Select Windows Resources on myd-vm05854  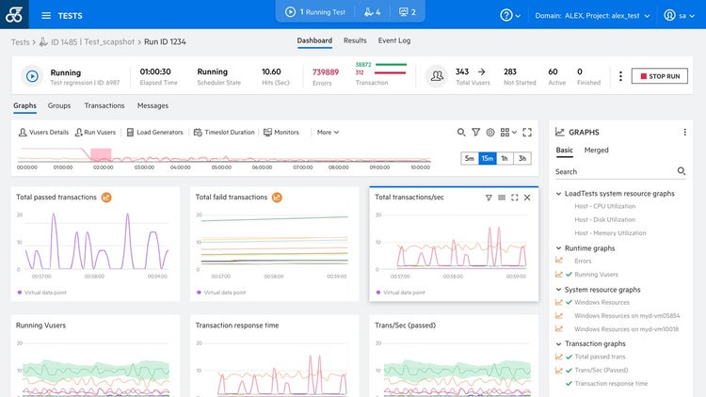pos(627,316)
